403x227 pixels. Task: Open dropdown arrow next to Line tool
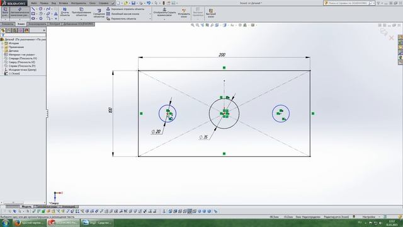click(37, 9)
